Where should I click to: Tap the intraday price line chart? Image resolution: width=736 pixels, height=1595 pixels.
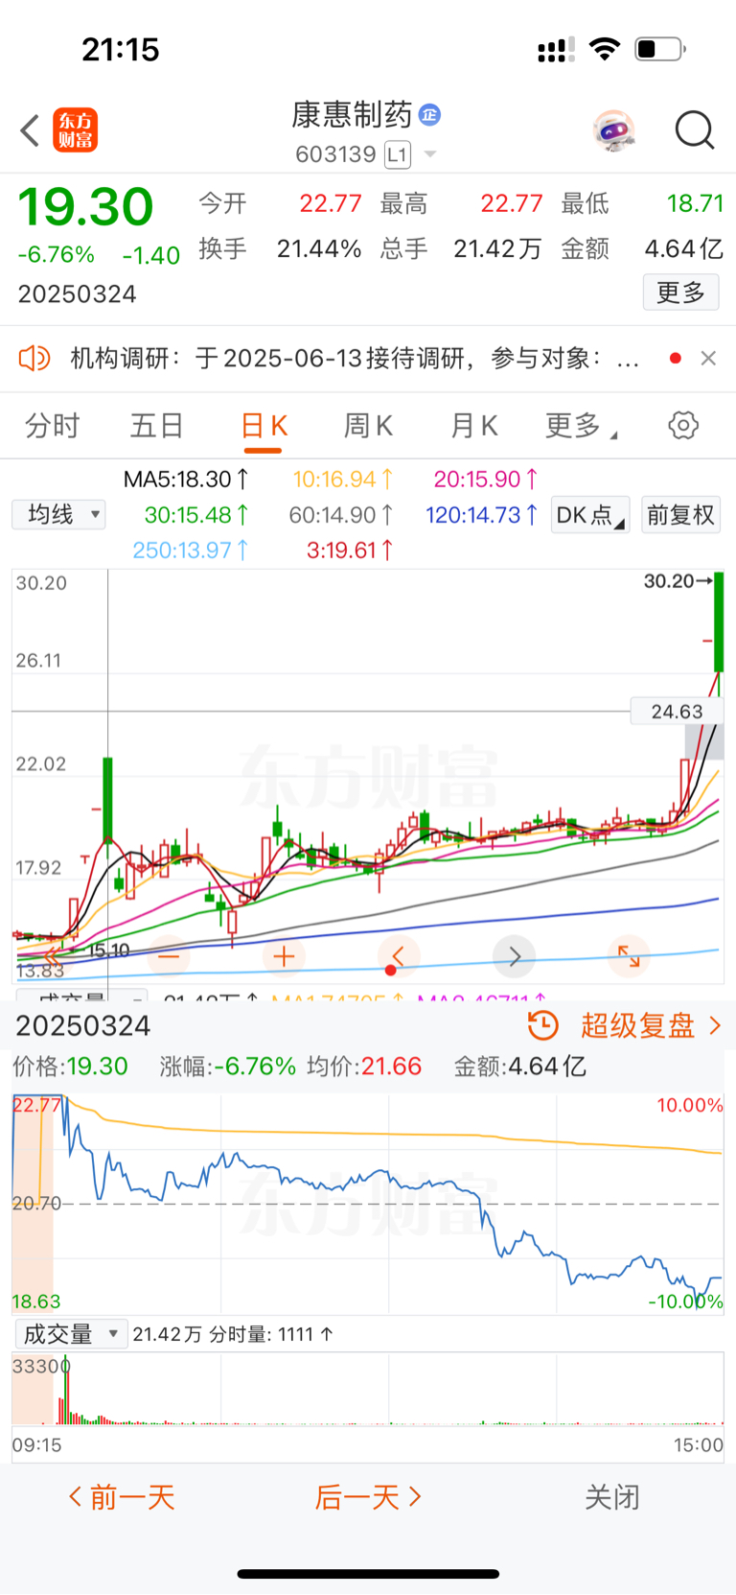[368, 1204]
